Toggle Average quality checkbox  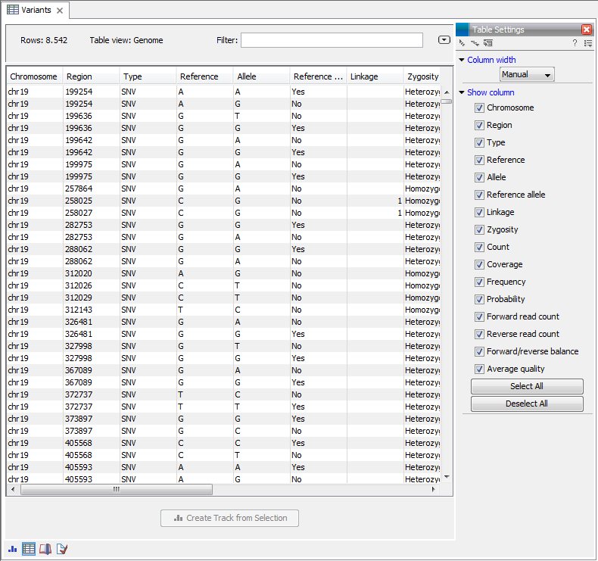pos(479,369)
